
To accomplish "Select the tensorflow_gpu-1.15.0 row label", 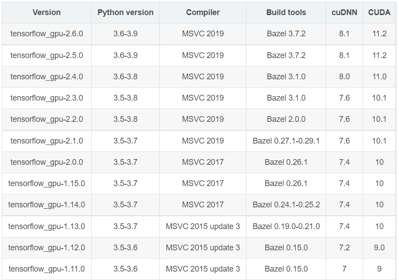I will click(x=47, y=183).
